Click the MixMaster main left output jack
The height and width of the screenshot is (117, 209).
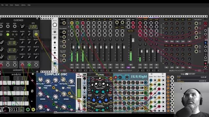click(133, 23)
